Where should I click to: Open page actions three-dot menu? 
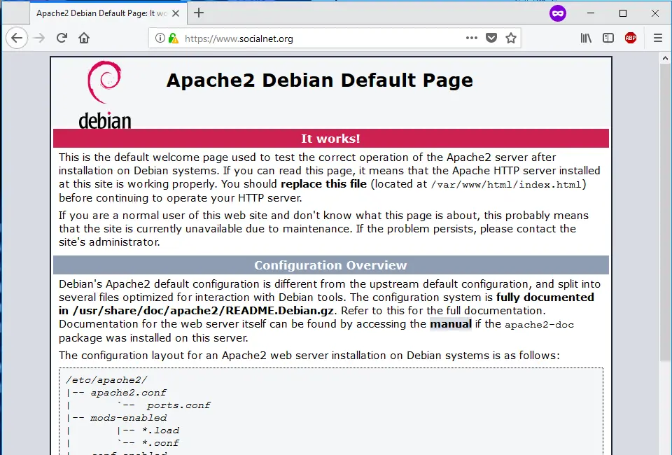pos(471,38)
